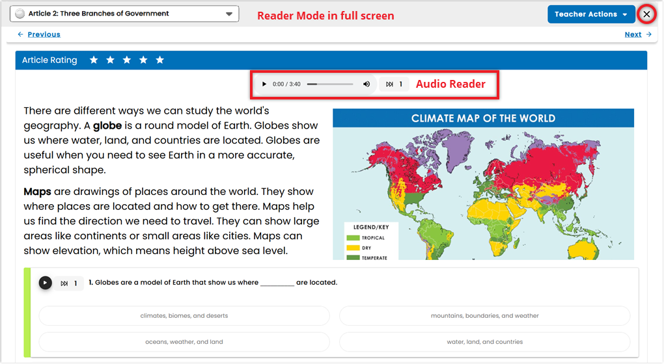The image size is (664, 364).
Task: Choose answer 'mountains, boundaries, and weather'
Action: pos(485,316)
